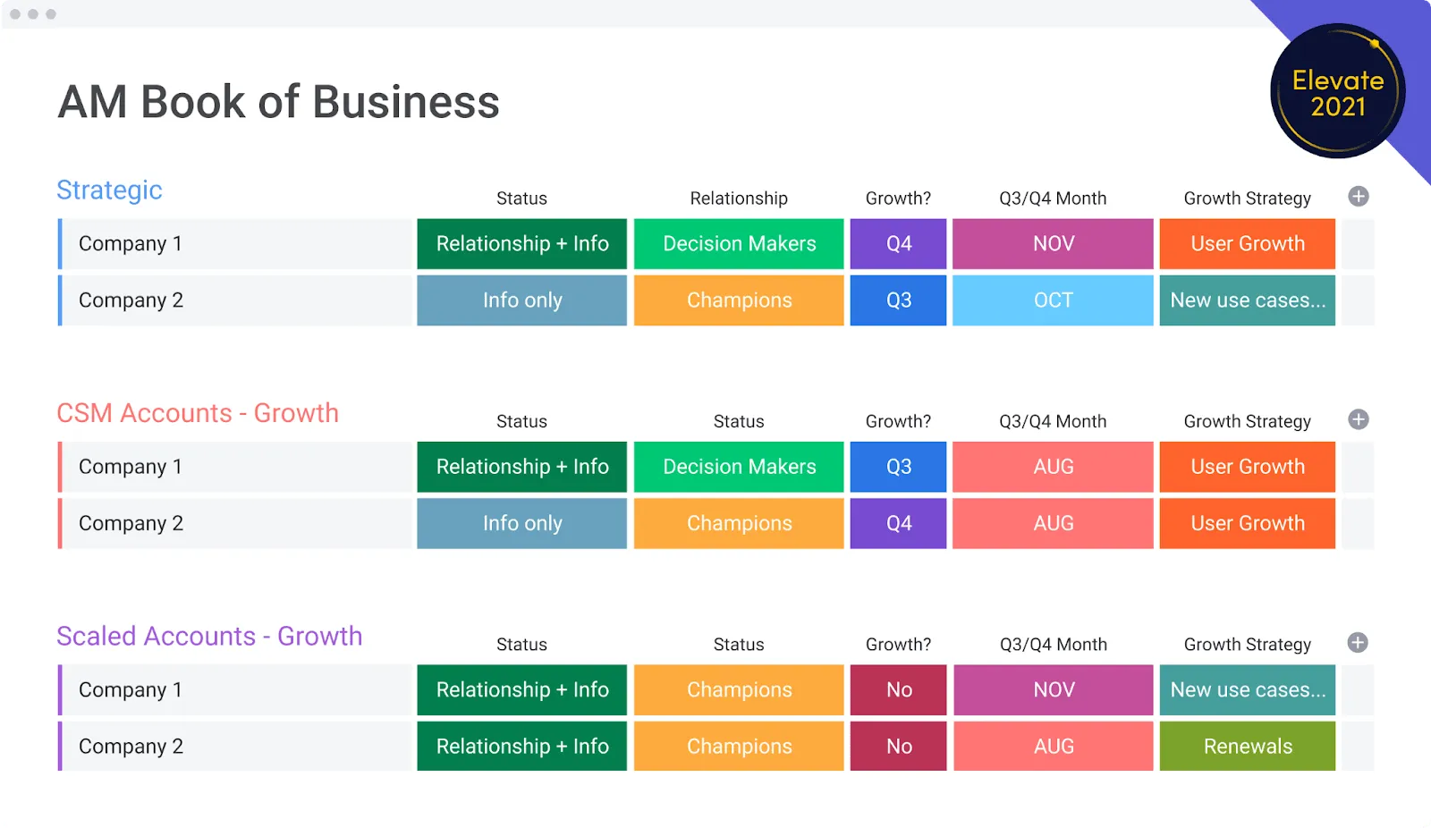Open Renewals growth strategy cell
This screenshot has height=828, width=1431.
(1248, 746)
